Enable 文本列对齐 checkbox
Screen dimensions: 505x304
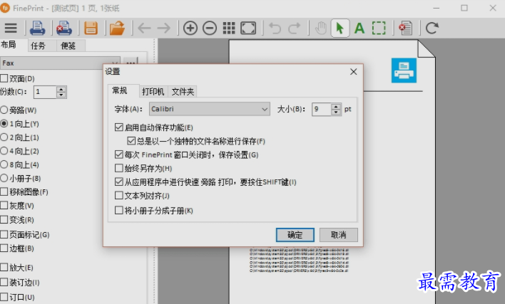pyautogui.click(x=119, y=195)
